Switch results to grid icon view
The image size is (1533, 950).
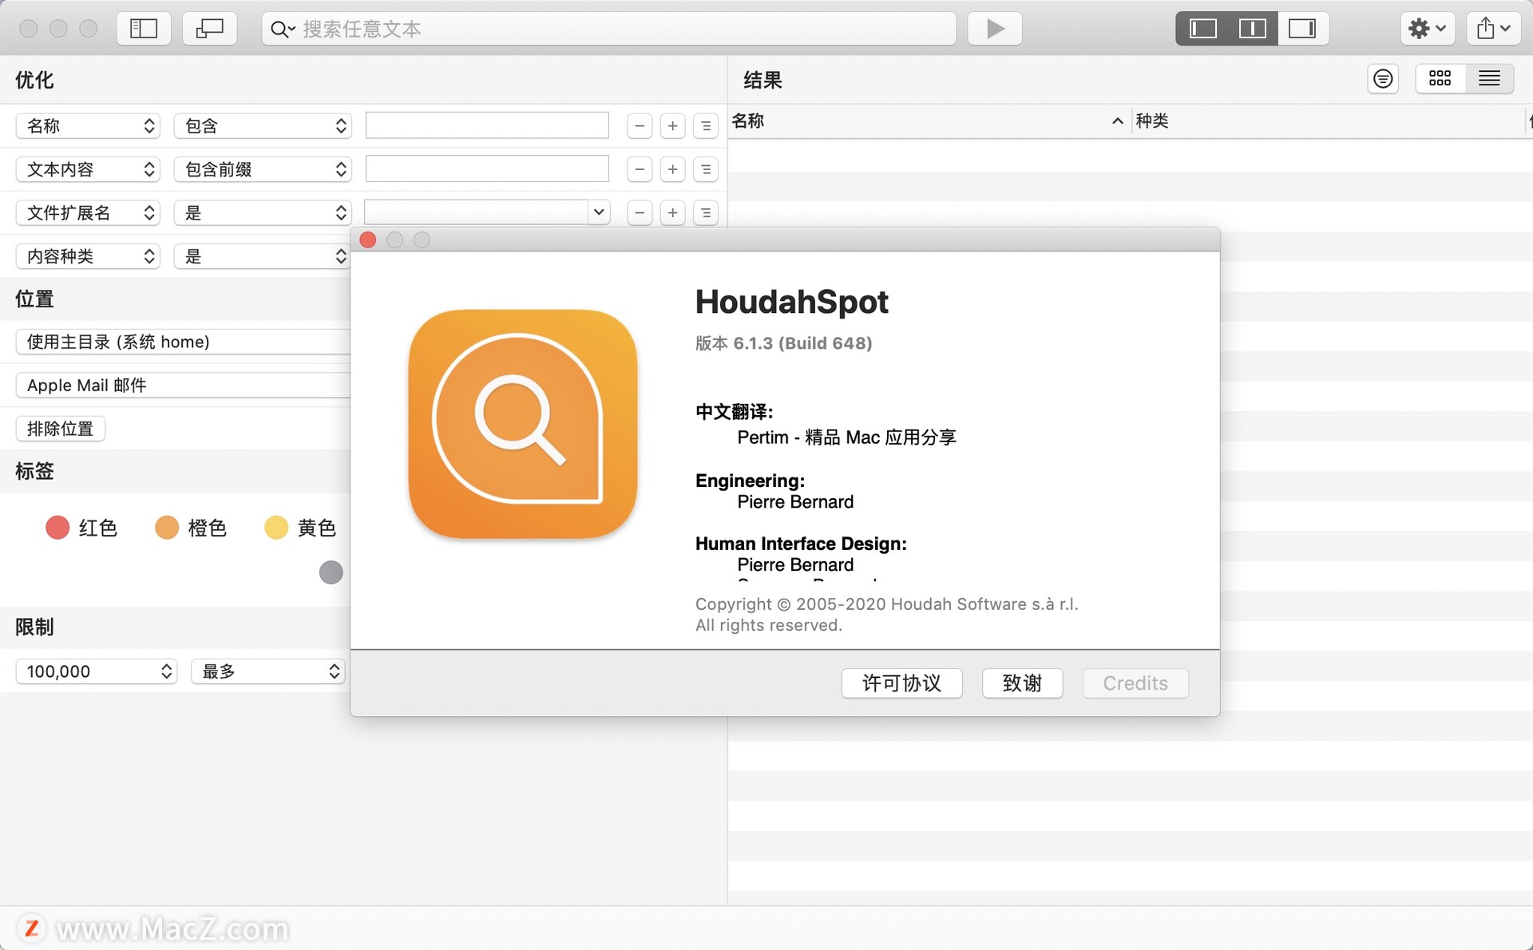[1440, 78]
